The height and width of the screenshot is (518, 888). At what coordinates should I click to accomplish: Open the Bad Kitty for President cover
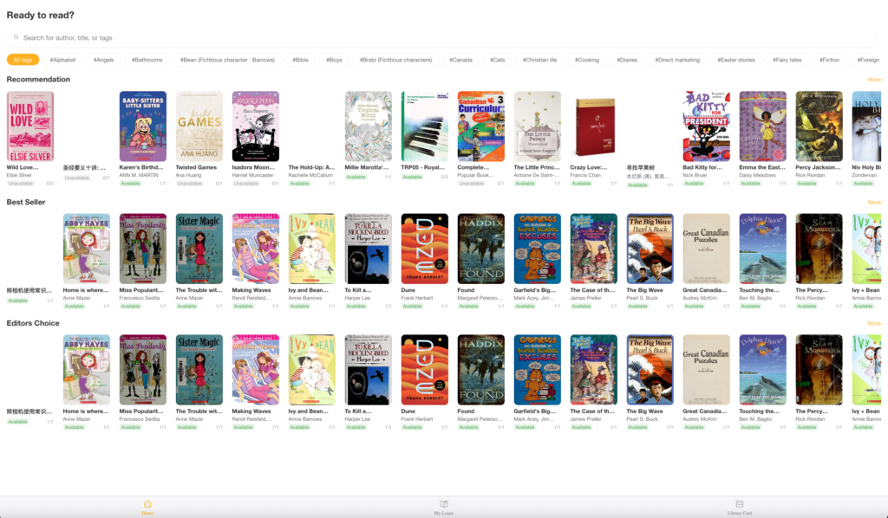point(706,126)
